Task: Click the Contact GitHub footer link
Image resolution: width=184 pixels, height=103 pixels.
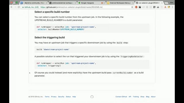Action: pyautogui.click(x=121, y=97)
